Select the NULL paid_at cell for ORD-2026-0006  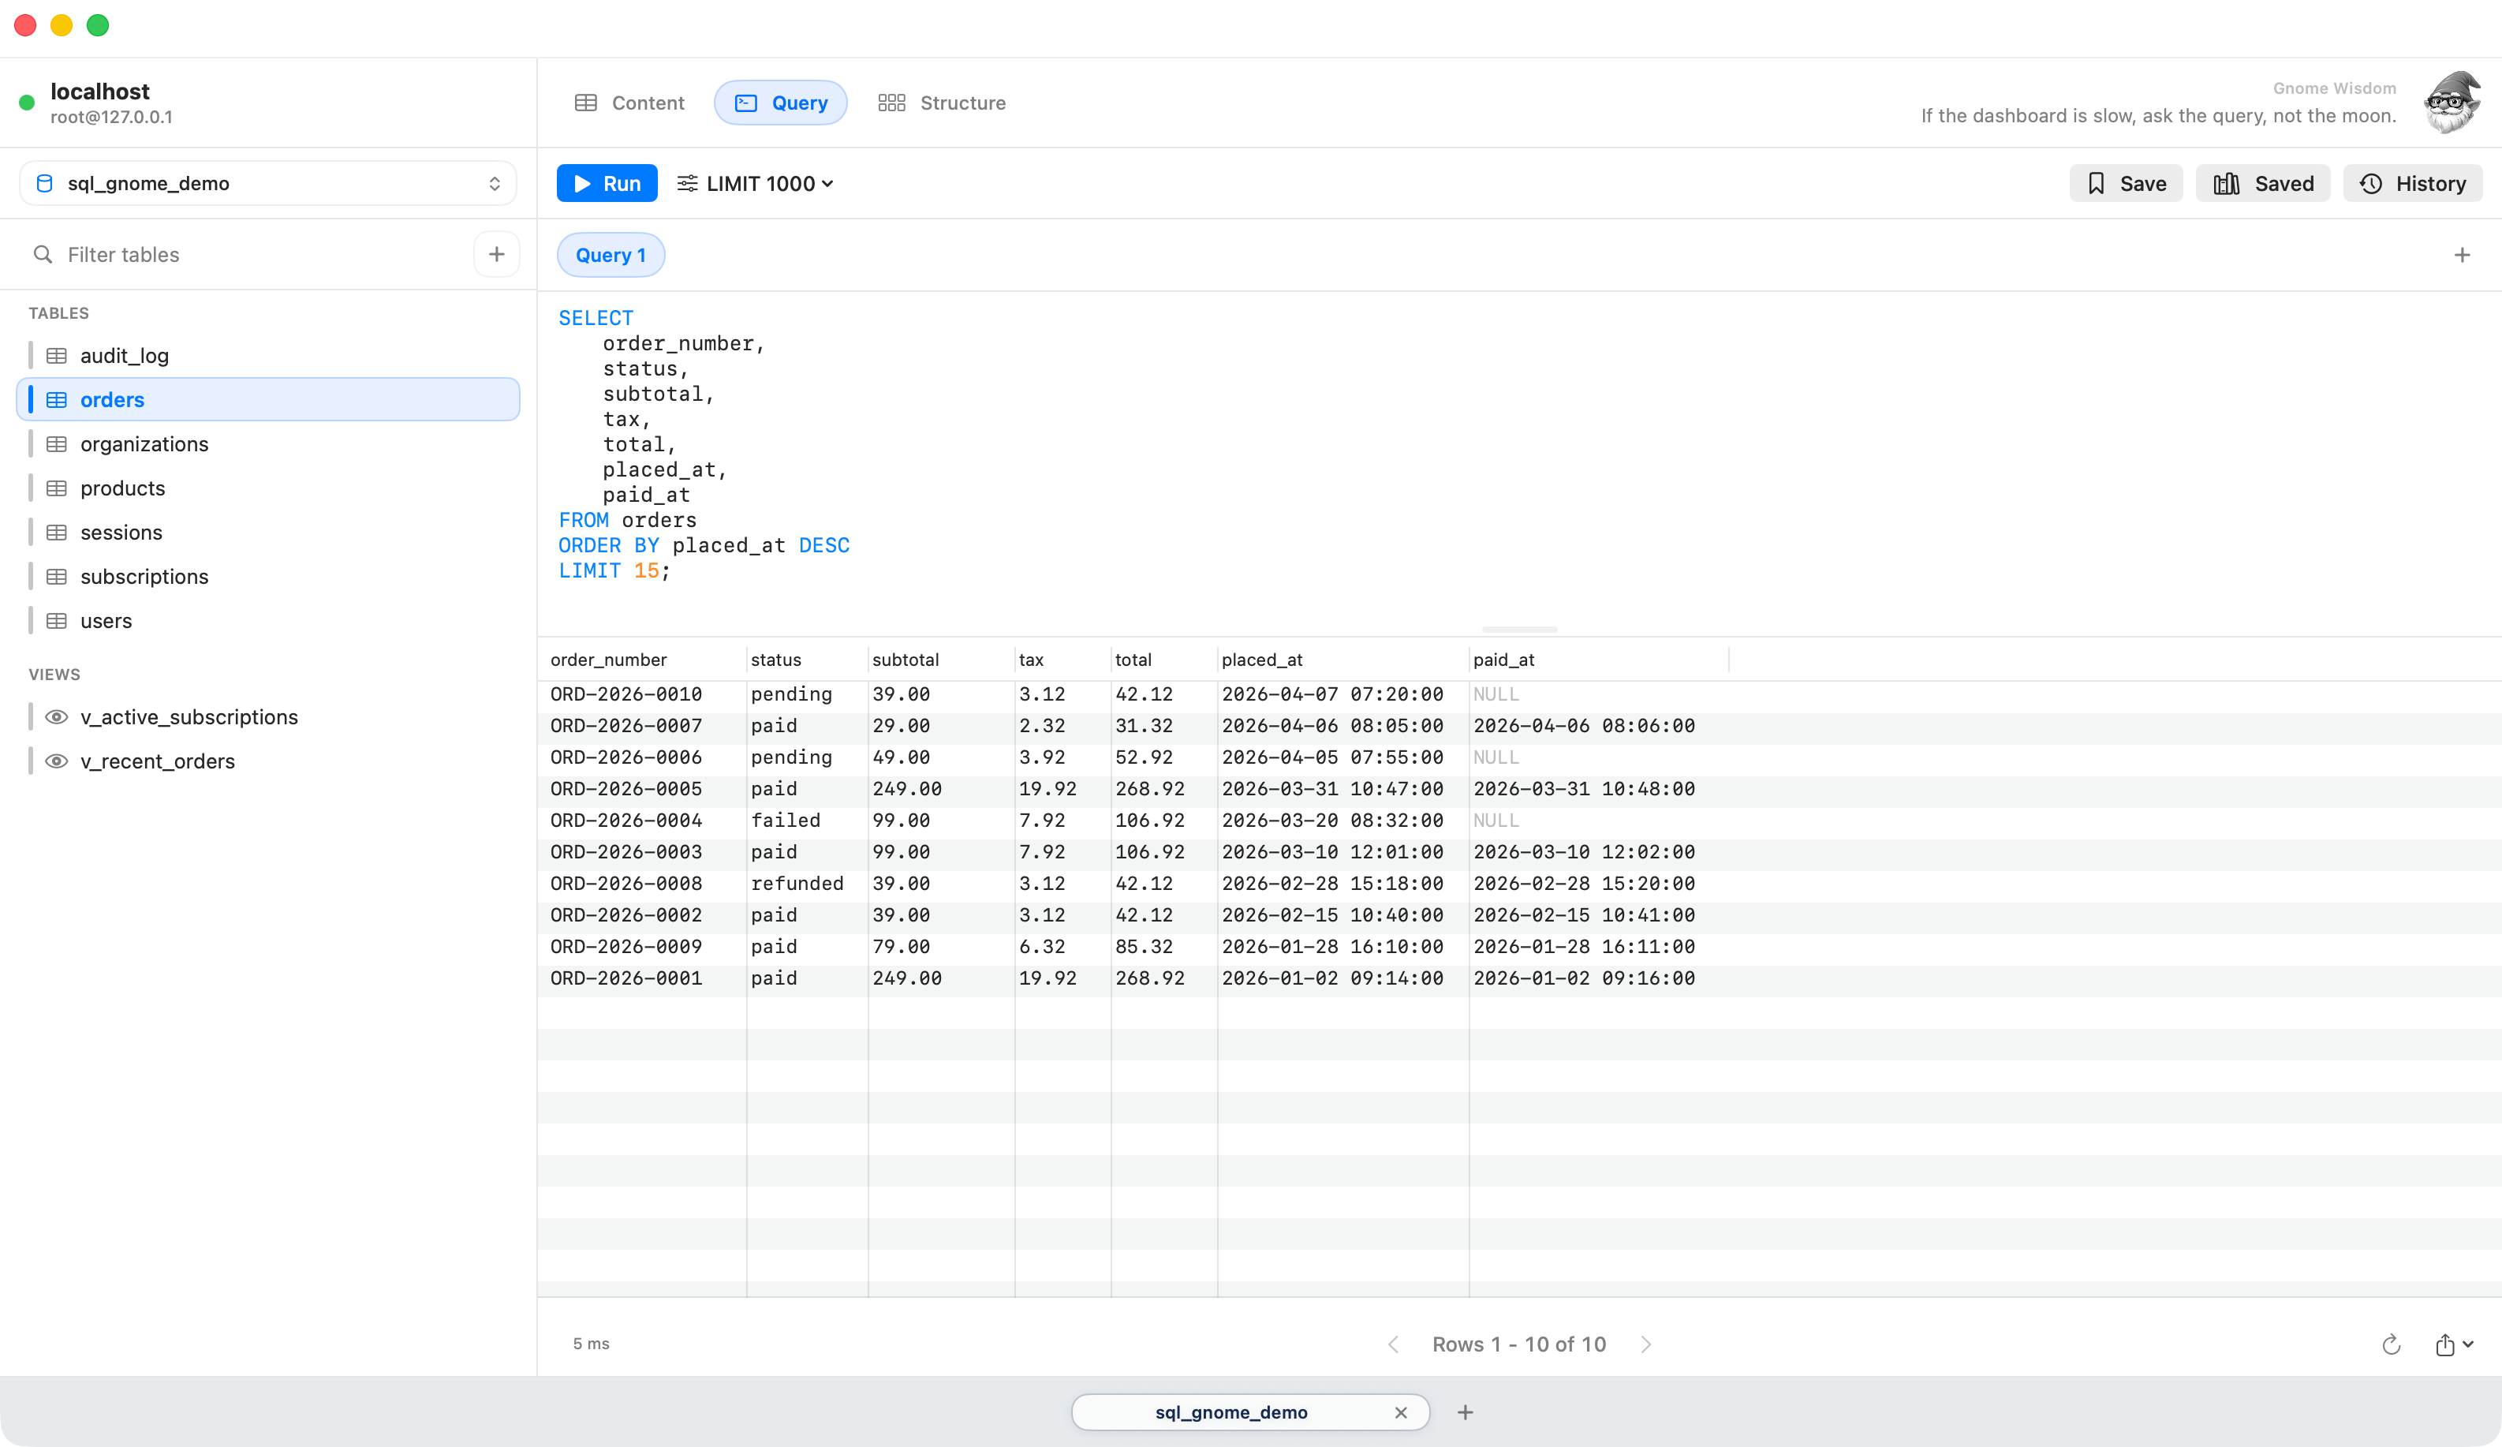(x=1599, y=757)
